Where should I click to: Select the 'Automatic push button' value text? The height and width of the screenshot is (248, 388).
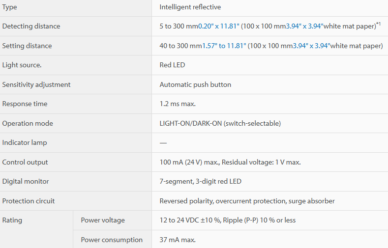click(195, 85)
